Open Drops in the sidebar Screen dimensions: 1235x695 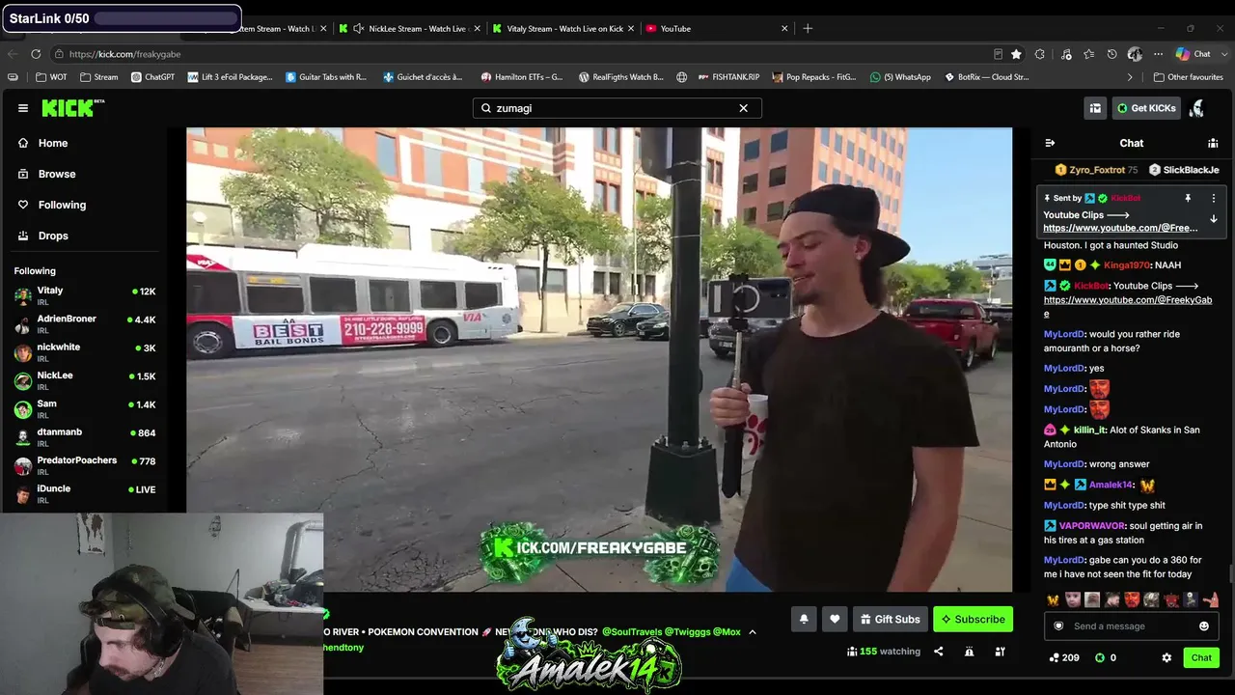[x=53, y=236]
